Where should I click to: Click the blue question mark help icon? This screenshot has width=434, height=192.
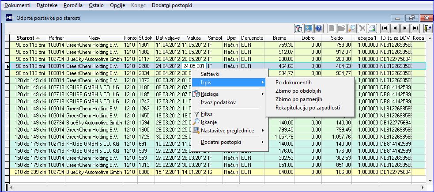tap(319, 28)
